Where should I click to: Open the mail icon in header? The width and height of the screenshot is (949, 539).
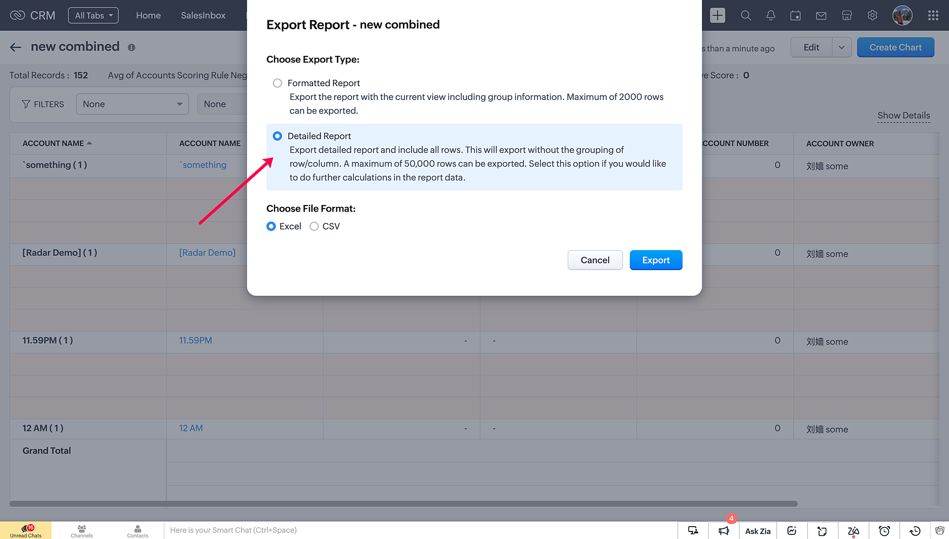click(821, 16)
